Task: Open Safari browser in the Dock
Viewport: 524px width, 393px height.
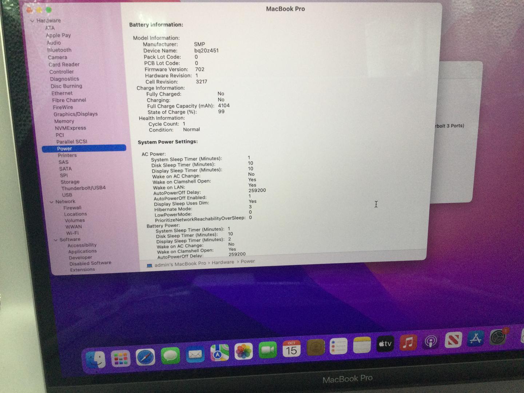Action: [145, 357]
